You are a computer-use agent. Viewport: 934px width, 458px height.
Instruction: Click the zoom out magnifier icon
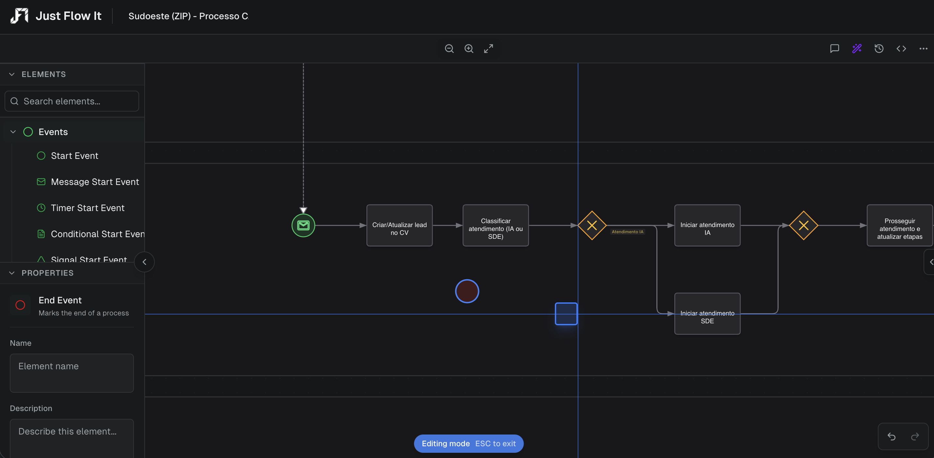click(449, 49)
